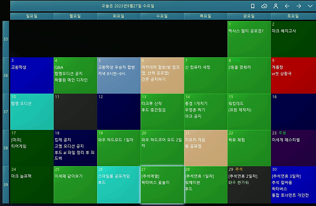Select the empty day 12 cell
Screen dimensions: 316x206
point(119,112)
